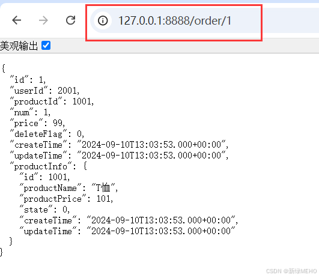Click the forward navigation arrow
319x278 pixels.
point(43,20)
